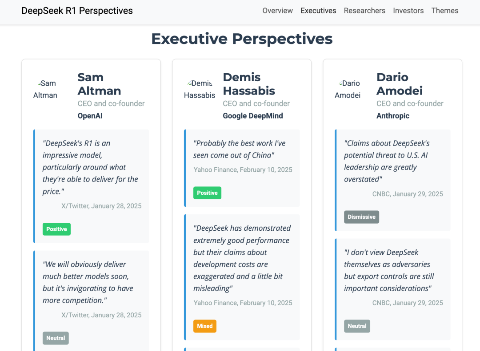Click the orange Mixed sentiment badge
480x351 pixels.
[x=204, y=326]
